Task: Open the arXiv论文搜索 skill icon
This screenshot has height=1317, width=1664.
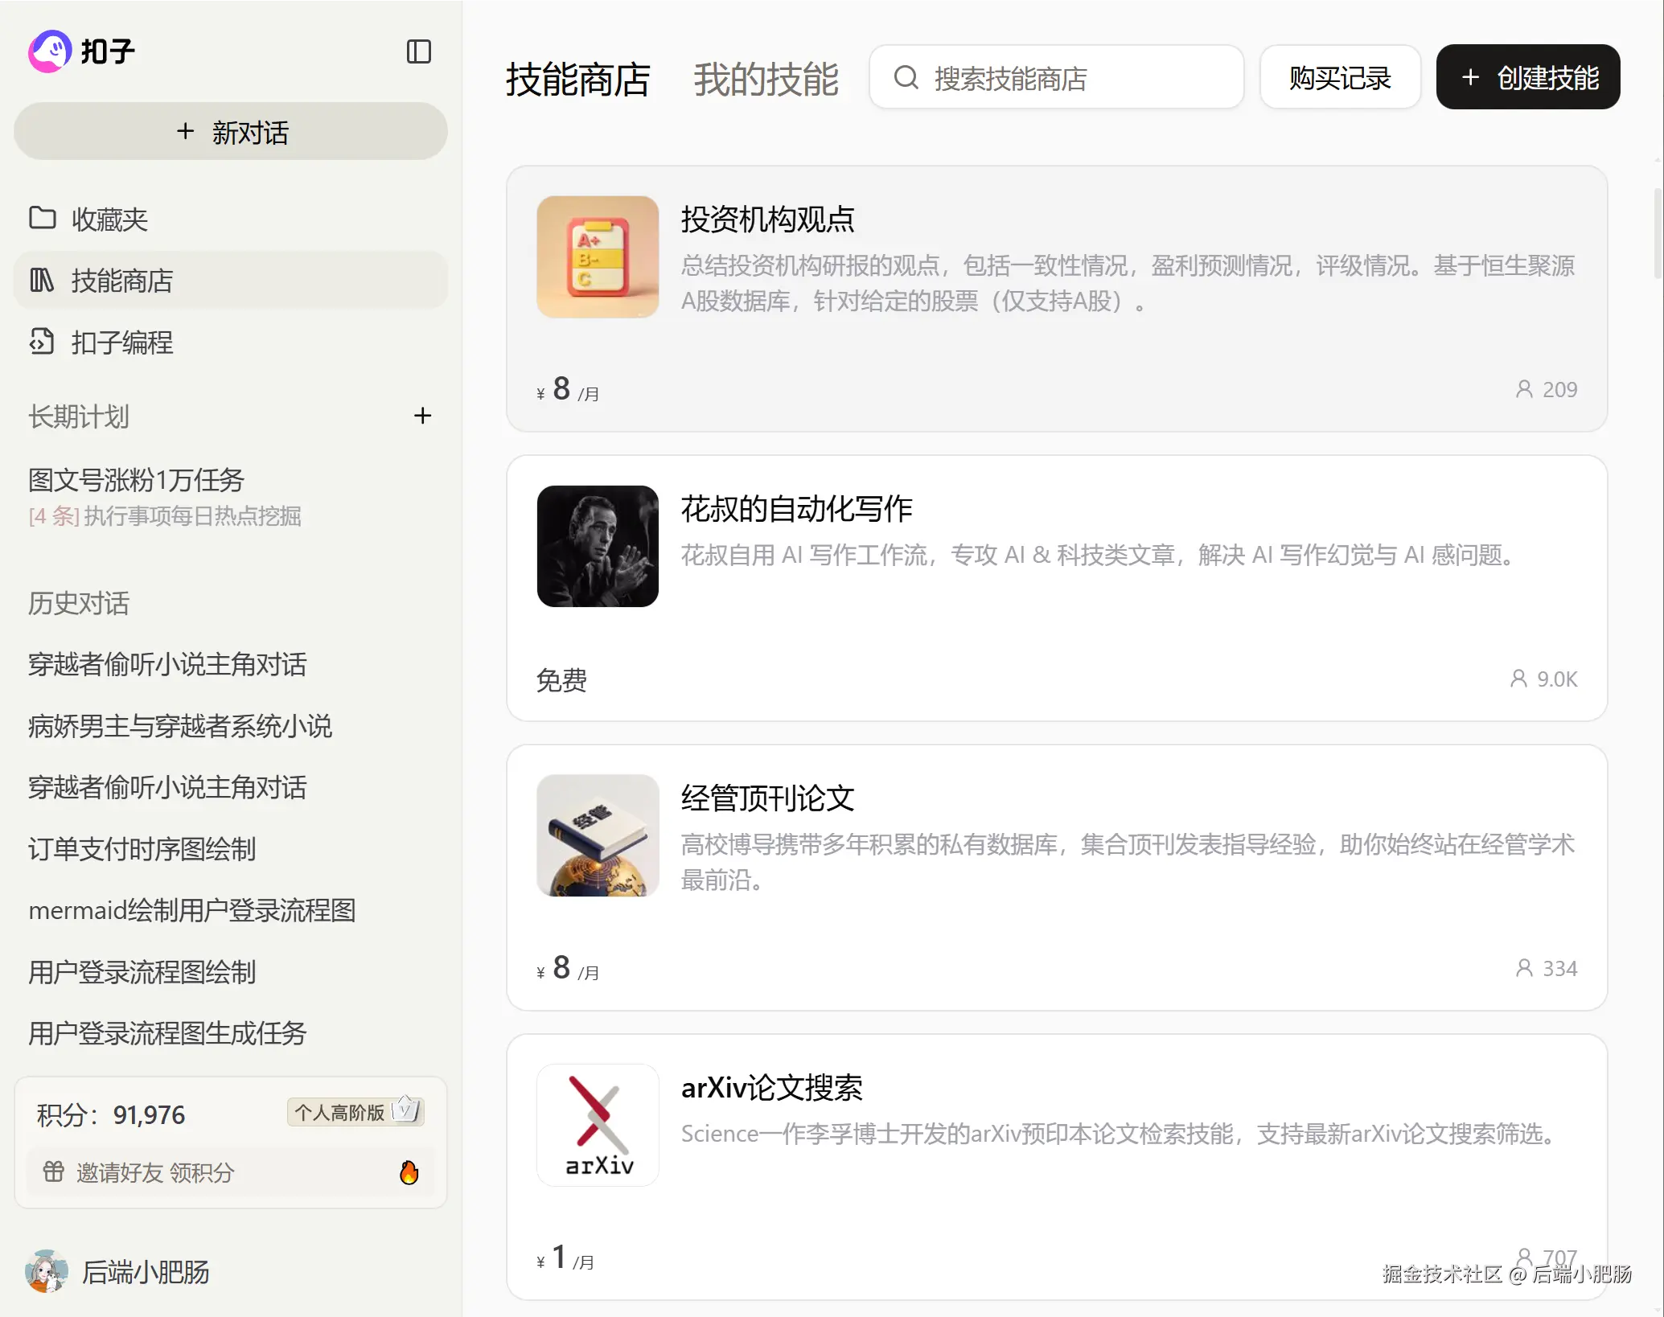Action: [x=598, y=1125]
